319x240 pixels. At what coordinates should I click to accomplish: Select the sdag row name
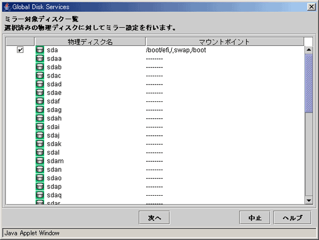pos(54,110)
